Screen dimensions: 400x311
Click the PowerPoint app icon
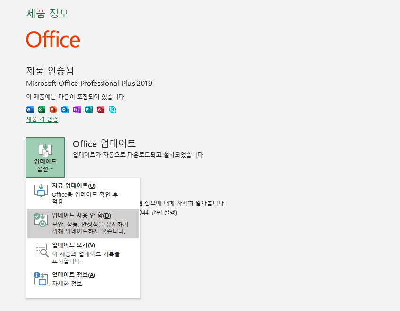pos(53,109)
